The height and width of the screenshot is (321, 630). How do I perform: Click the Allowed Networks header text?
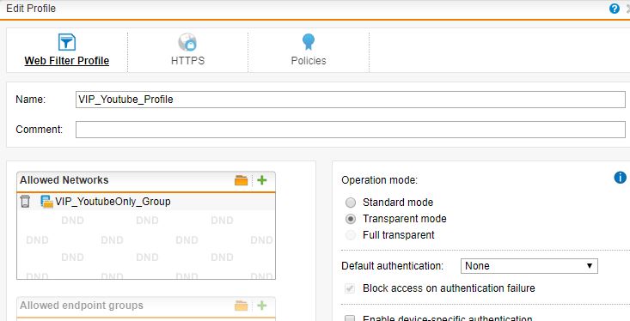(x=64, y=180)
